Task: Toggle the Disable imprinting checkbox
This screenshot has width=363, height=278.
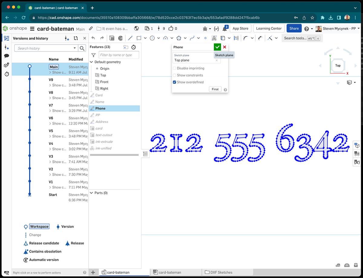Action: point(175,68)
